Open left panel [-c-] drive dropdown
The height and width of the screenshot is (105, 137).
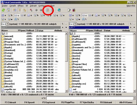tap(5, 24)
